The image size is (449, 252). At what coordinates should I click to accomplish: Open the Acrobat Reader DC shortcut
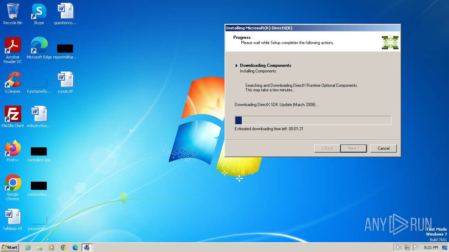click(13, 50)
